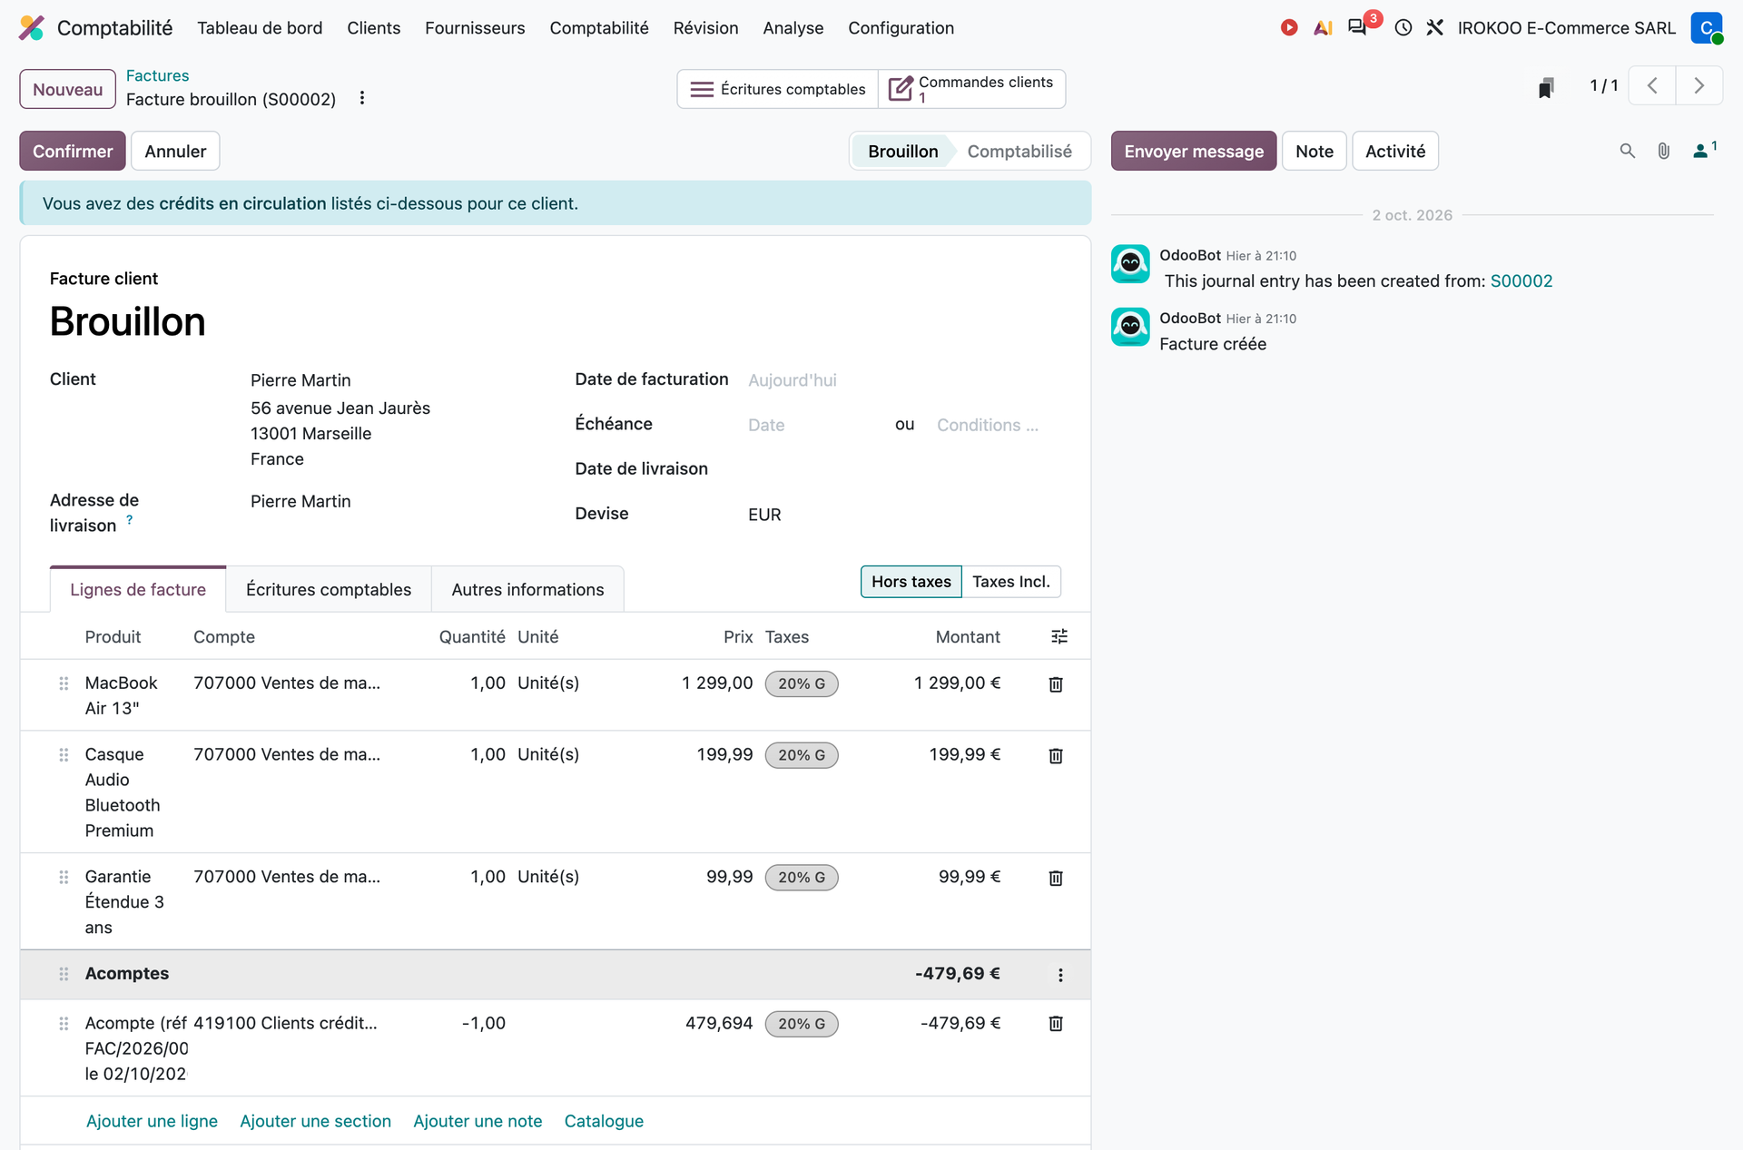Open the conversations messages icon
Screen dimensions: 1743x1150
1357,27
